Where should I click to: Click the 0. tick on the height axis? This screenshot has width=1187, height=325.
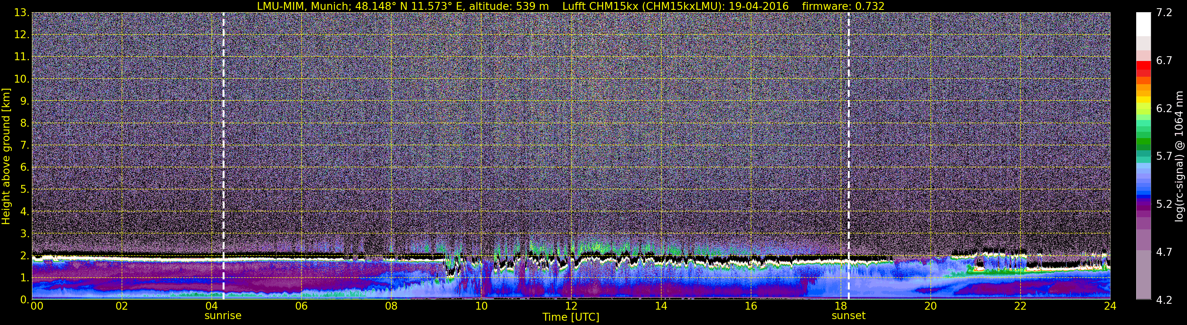tap(24, 300)
